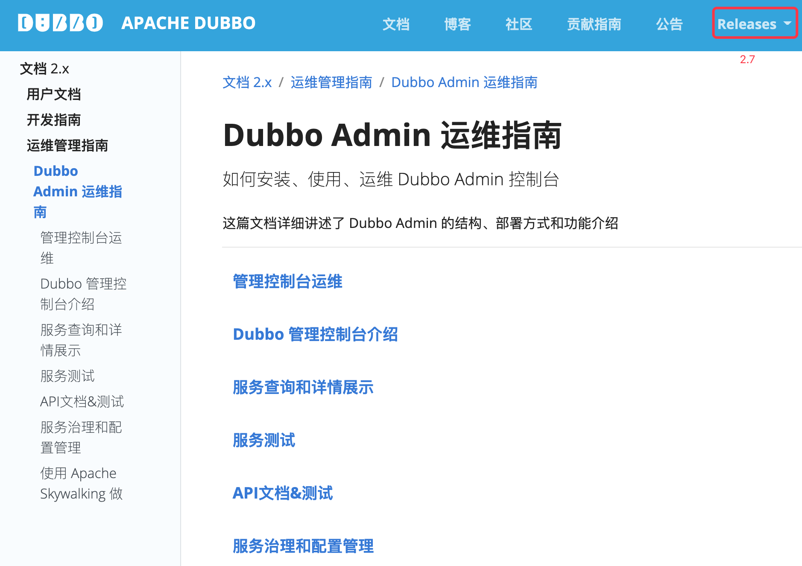
Task: Open Dubbo 管理控制台介绍 sidebar entry
Action: click(x=83, y=294)
